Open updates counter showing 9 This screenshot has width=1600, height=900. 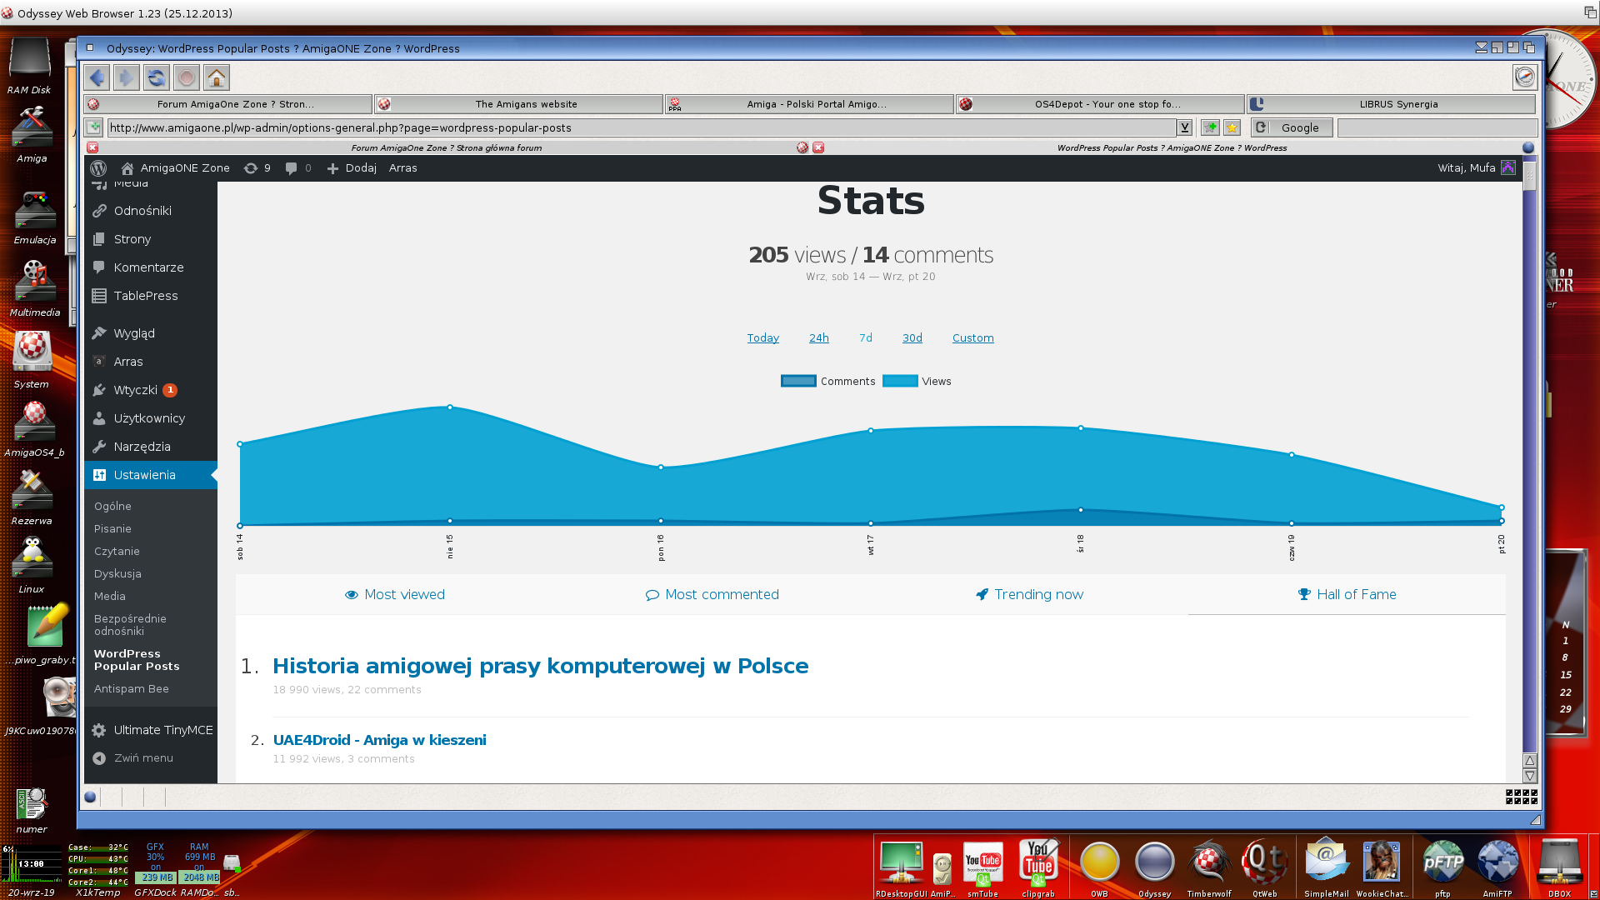257,168
